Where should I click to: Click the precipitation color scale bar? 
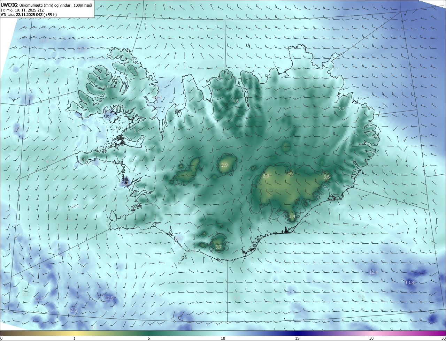(x=223, y=333)
